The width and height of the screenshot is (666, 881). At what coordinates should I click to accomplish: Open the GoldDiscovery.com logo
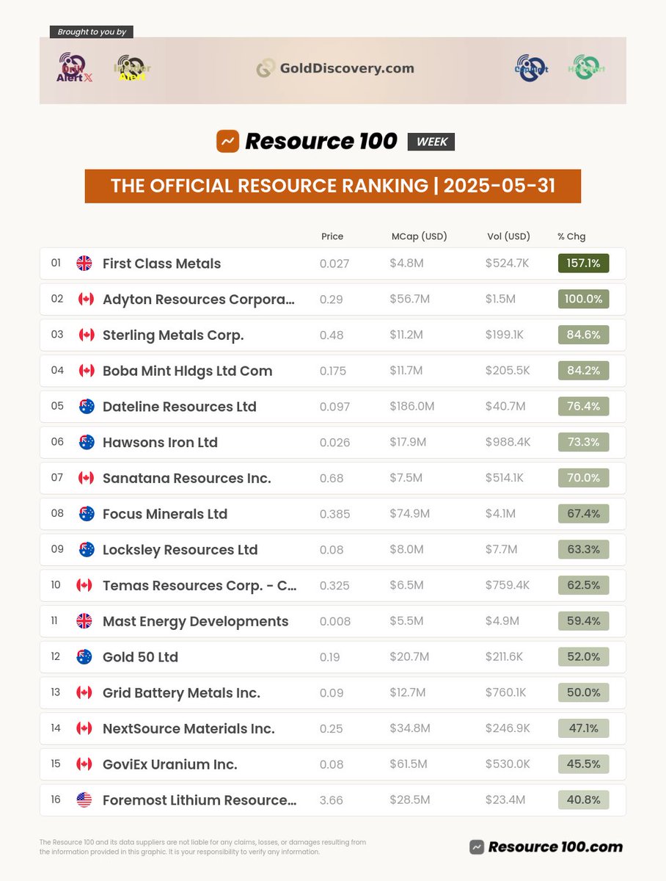tap(334, 68)
